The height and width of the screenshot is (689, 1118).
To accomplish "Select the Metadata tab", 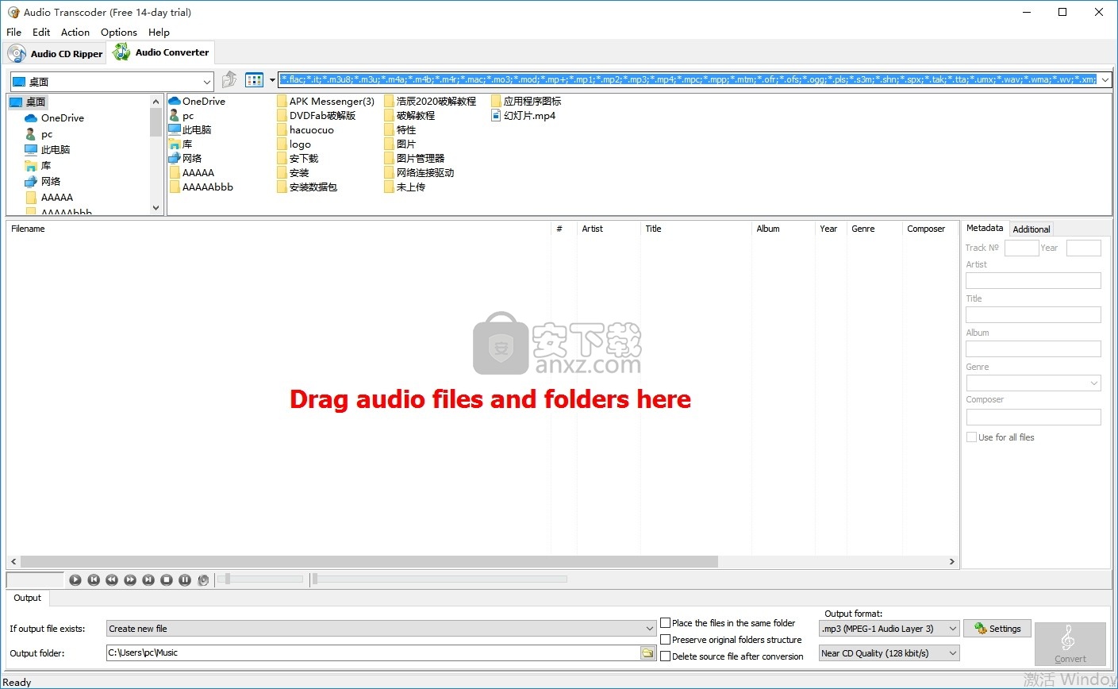I will [x=985, y=228].
